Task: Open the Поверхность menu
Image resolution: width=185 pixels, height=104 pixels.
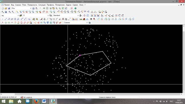Action: pyautogui.click(x=32, y=5)
